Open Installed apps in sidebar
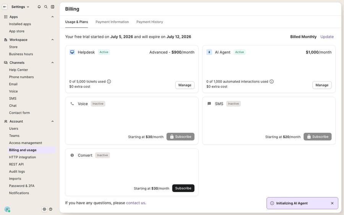Viewport: 344px width, 215px height. pos(20,24)
